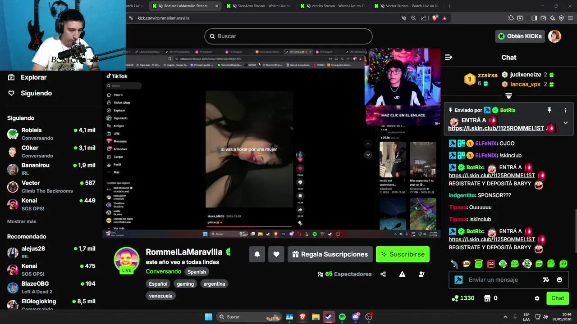The width and height of the screenshot is (577, 324).
Task: Open a new browser tab
Action: pos(449,6)
